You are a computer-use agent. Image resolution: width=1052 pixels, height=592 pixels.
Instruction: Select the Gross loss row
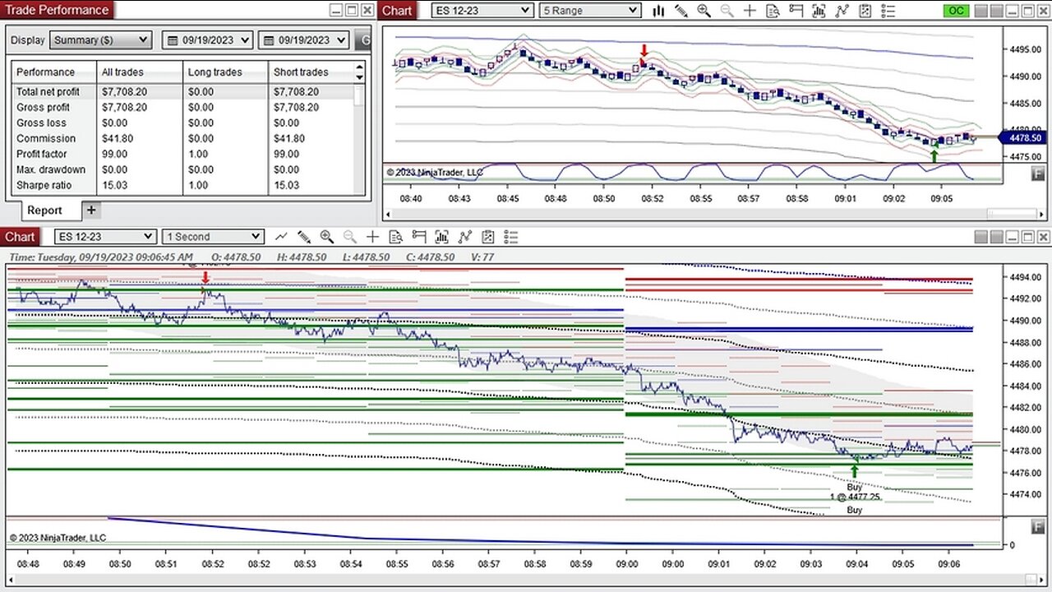pos(182,123)
